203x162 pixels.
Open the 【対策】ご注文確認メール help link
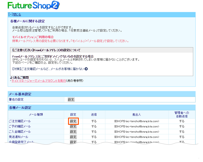[x=47, y=69]
